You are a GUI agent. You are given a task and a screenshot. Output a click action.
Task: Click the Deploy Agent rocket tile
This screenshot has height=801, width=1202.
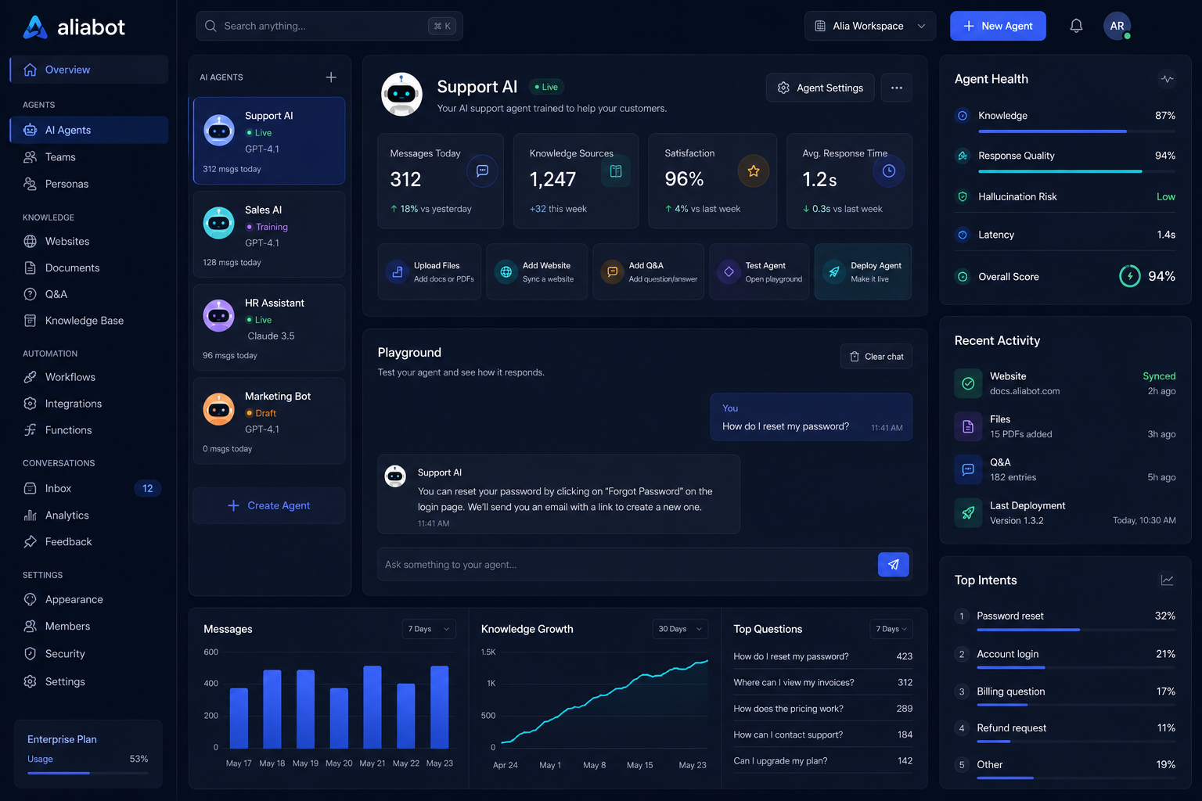[x=863, y=271]
